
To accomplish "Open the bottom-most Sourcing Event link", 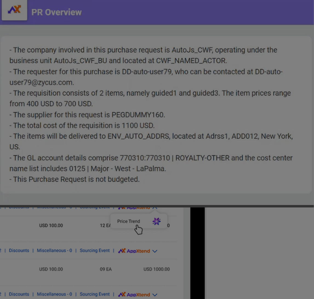I will point(95,294).
